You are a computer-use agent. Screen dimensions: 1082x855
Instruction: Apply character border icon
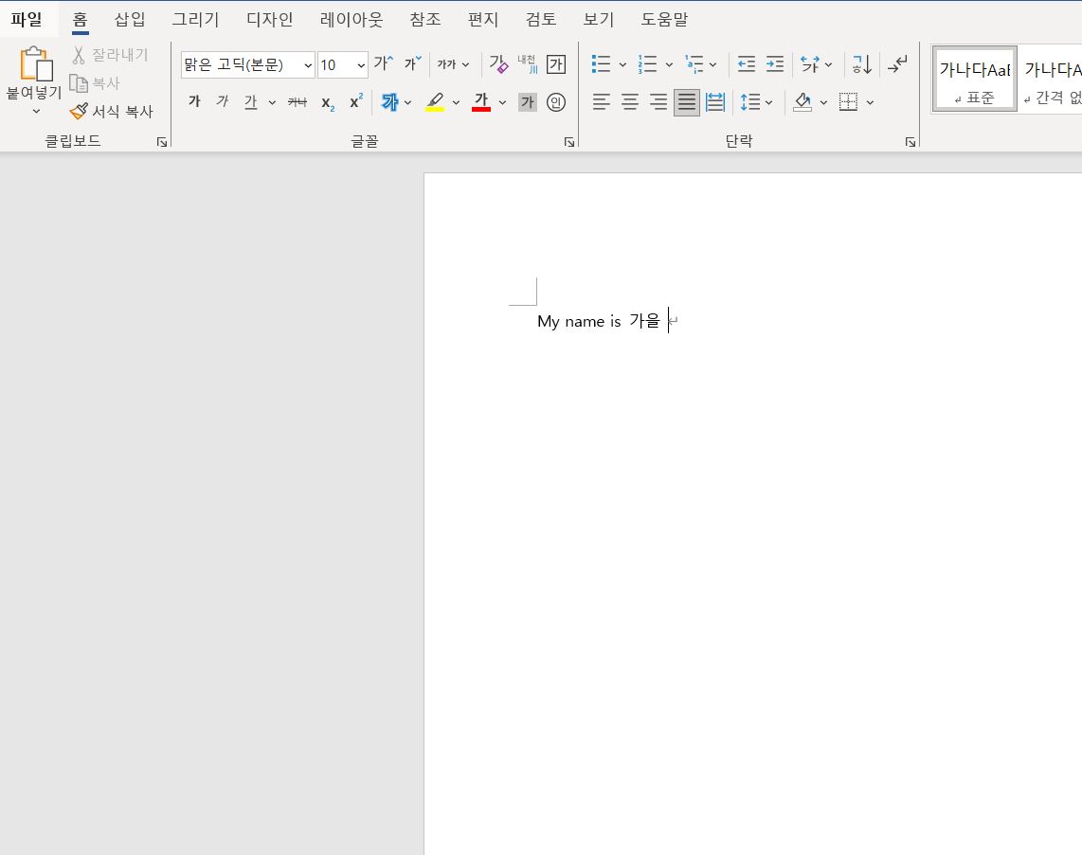[x=556, y=64]
